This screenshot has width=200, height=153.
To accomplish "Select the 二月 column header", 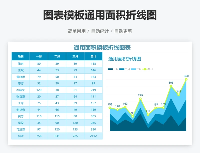I will pos(57,56).
